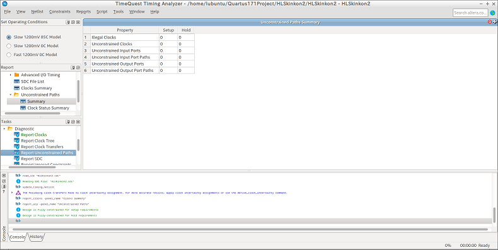This screenshot has width=498, height=250.
Task: Pin the console panel using its side icon
Action: point(4,186)
